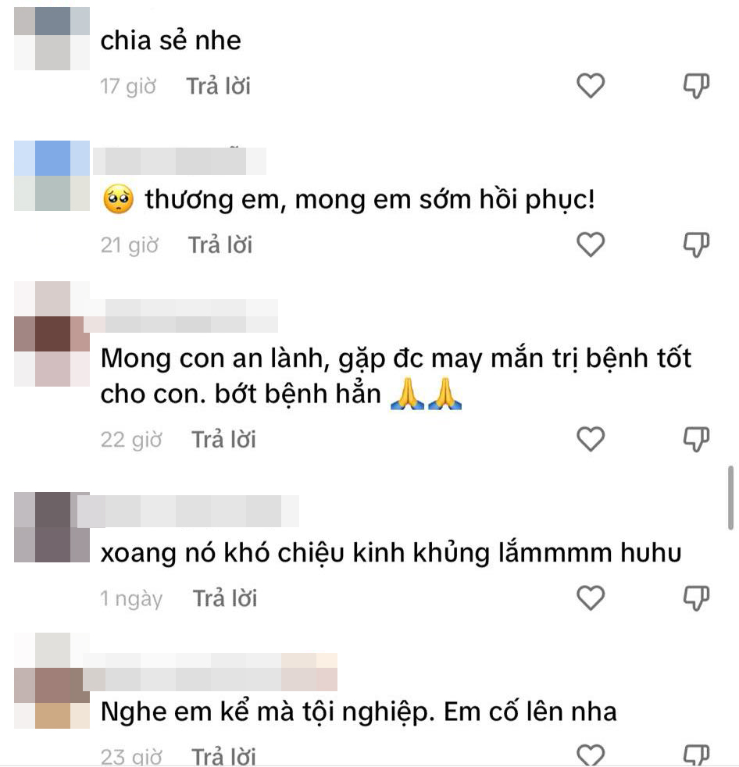Viewport: 739px width, 767px height.
Task: Open blurred username above 'thương em' comment
Action: 180,161
